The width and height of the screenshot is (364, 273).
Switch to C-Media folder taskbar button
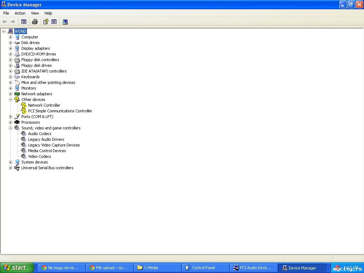pyautogui.click(x=157, y=268)
